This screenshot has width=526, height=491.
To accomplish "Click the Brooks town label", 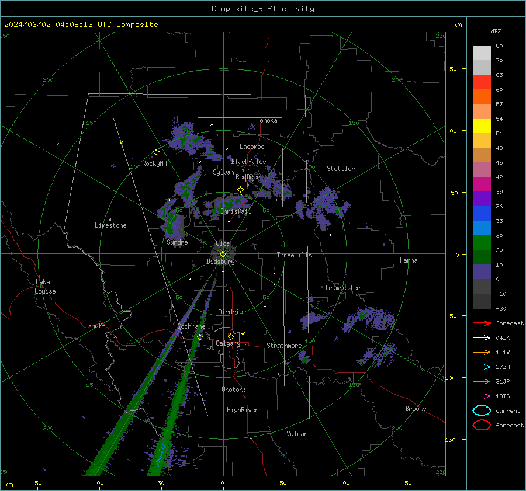I will pyautogui.click(x=416, y=409).
